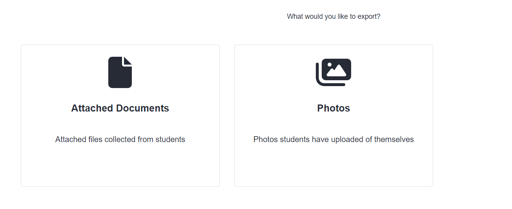The width and height of the screenshot is (512, 209).
Task: Choose the Photos export card
Action: tap(333, 115)
